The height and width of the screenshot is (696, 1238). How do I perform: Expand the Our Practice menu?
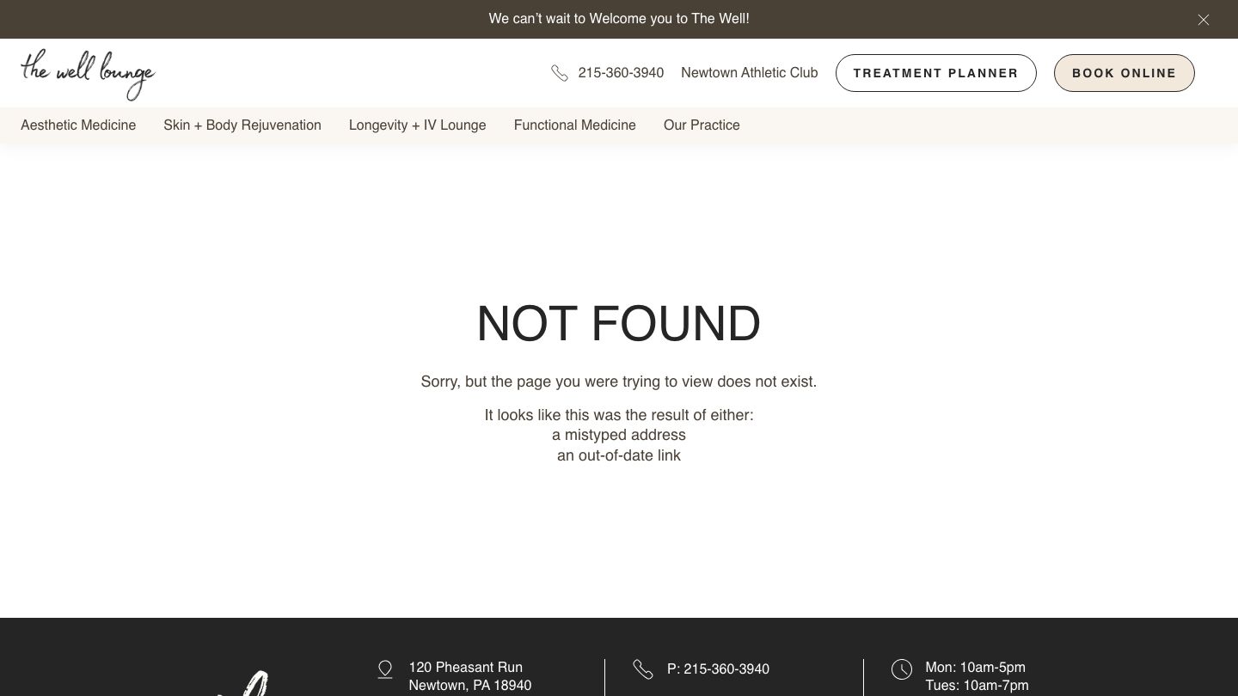click(x=702, y=125)
